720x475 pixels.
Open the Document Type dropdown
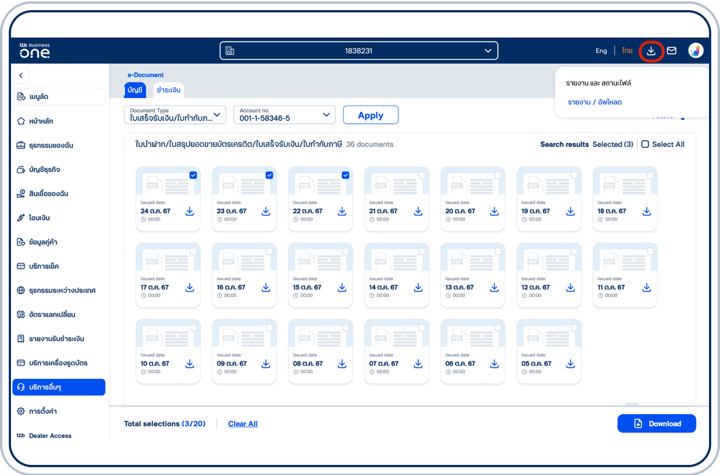(175, 115)
